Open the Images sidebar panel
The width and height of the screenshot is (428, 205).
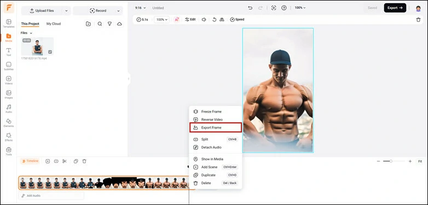tap(9, 95)
